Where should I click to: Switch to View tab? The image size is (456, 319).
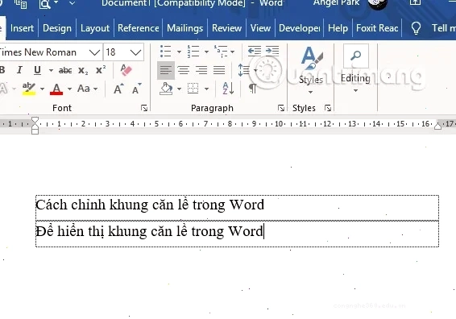click(x=260, y=28)
